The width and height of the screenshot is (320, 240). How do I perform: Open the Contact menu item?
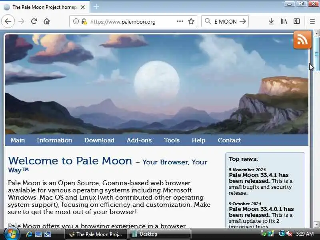click(x=229, y=140)
